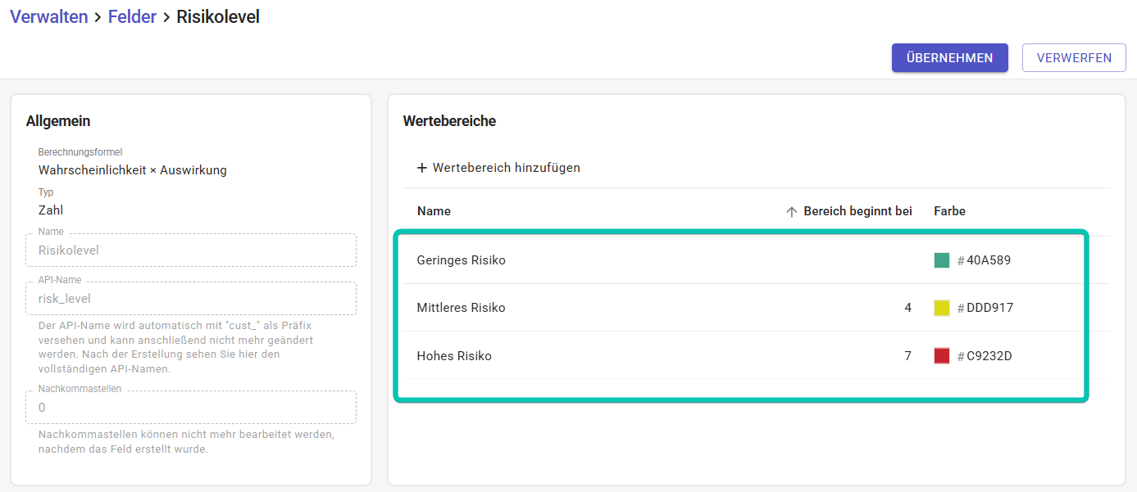1137x492 pixels.
Task: Select the Mittleres Risiko name cell
Action: pos(462,308)
